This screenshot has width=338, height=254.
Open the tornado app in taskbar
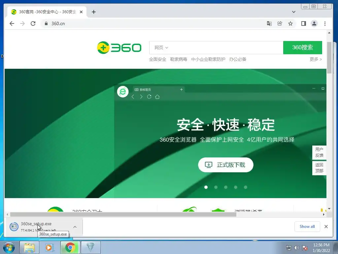coord(90,247)
